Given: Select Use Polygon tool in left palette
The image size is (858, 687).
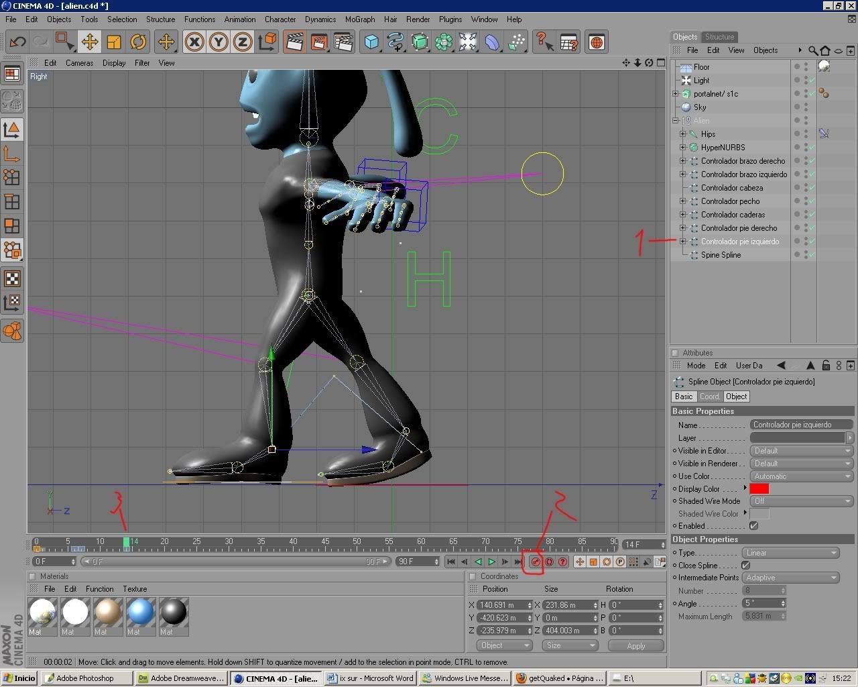Looking at the screenshot, I should [12, 226].
